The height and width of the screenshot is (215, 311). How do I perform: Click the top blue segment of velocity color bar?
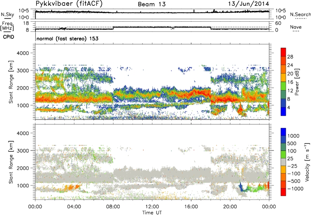pyautogui.click(x=283, y=132)
